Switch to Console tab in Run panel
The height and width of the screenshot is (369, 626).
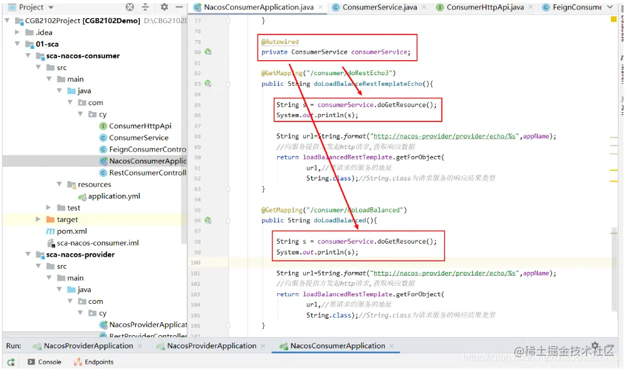[44, 362]
